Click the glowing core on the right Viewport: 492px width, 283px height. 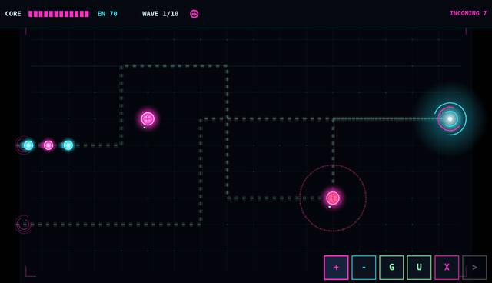pyautogui.click(x=450, y=118)
